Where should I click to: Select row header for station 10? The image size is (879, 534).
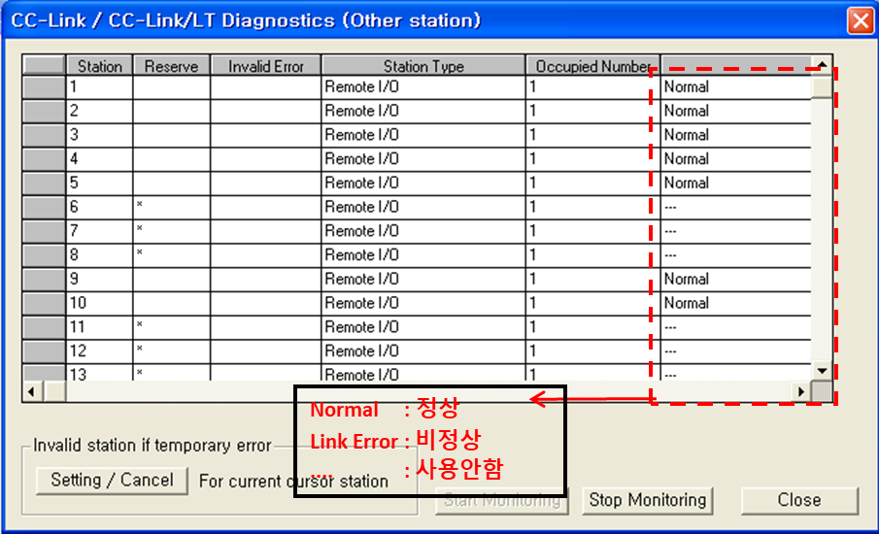[x=44, y=304]
